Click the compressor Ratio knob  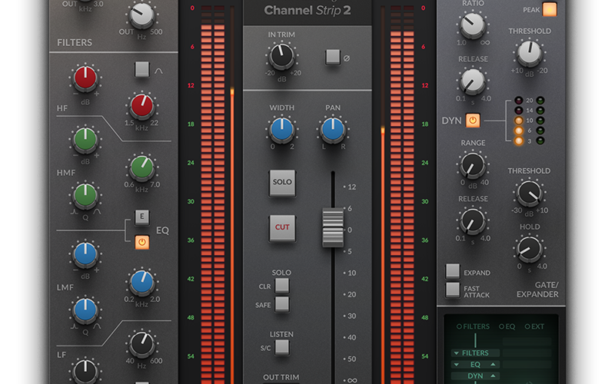coord(473,25)
